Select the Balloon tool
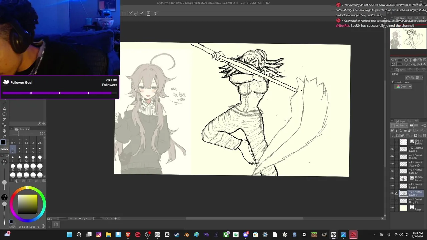Image resolution: width=427 pixels, height=240 pixels. (4, 114)
